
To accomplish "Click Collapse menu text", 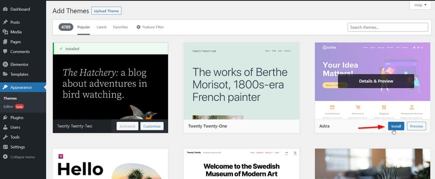I will click(23, 157).
